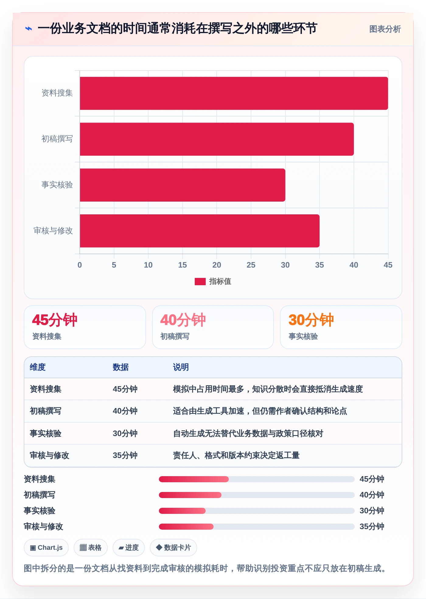Toggle the 指标值 legend red swatch

tap(200, 282)
